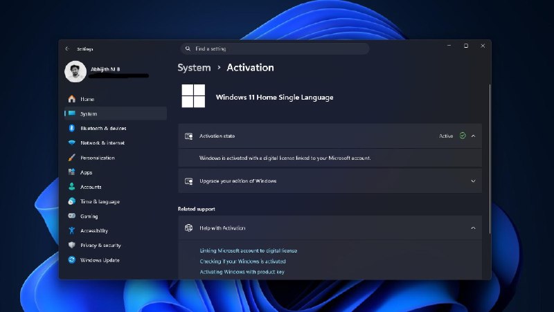
Task: Click the Bluetooth icon in sidebar
Action: 72,128
